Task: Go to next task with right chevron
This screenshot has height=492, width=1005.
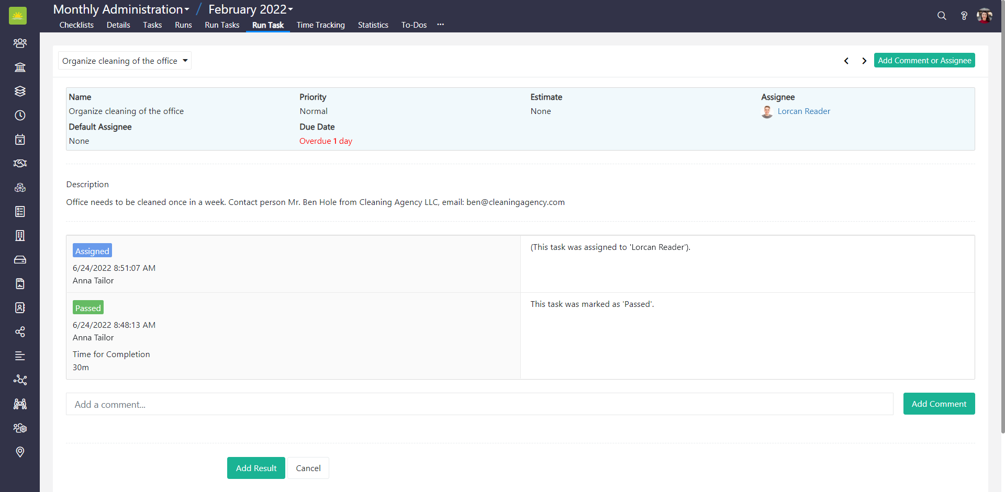Action: [864, 61]
